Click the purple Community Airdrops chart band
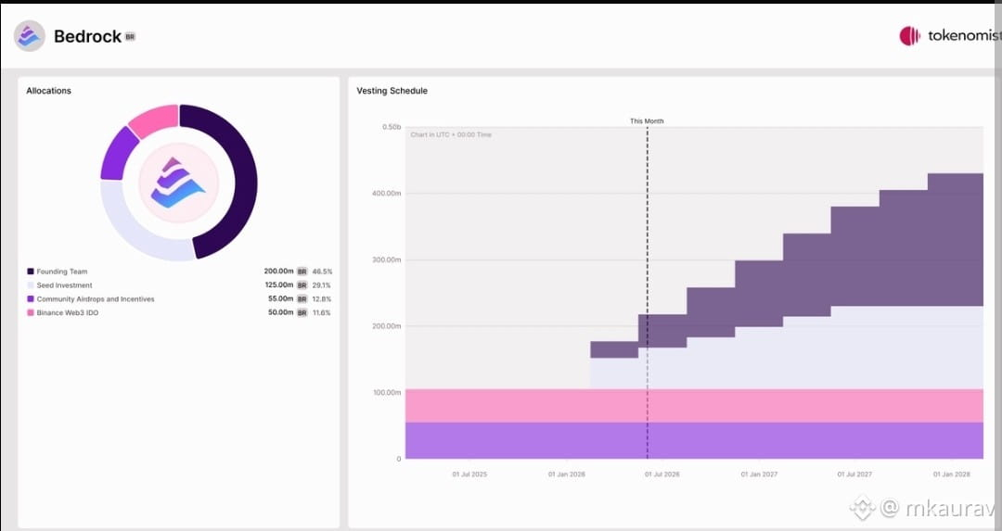 point(694,440)
